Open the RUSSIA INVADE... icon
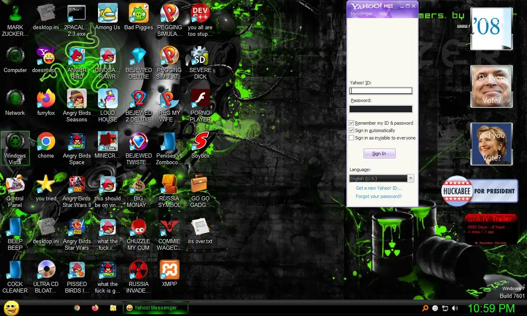The height and width of the screenshot is (316, 527). click(139, 277)
